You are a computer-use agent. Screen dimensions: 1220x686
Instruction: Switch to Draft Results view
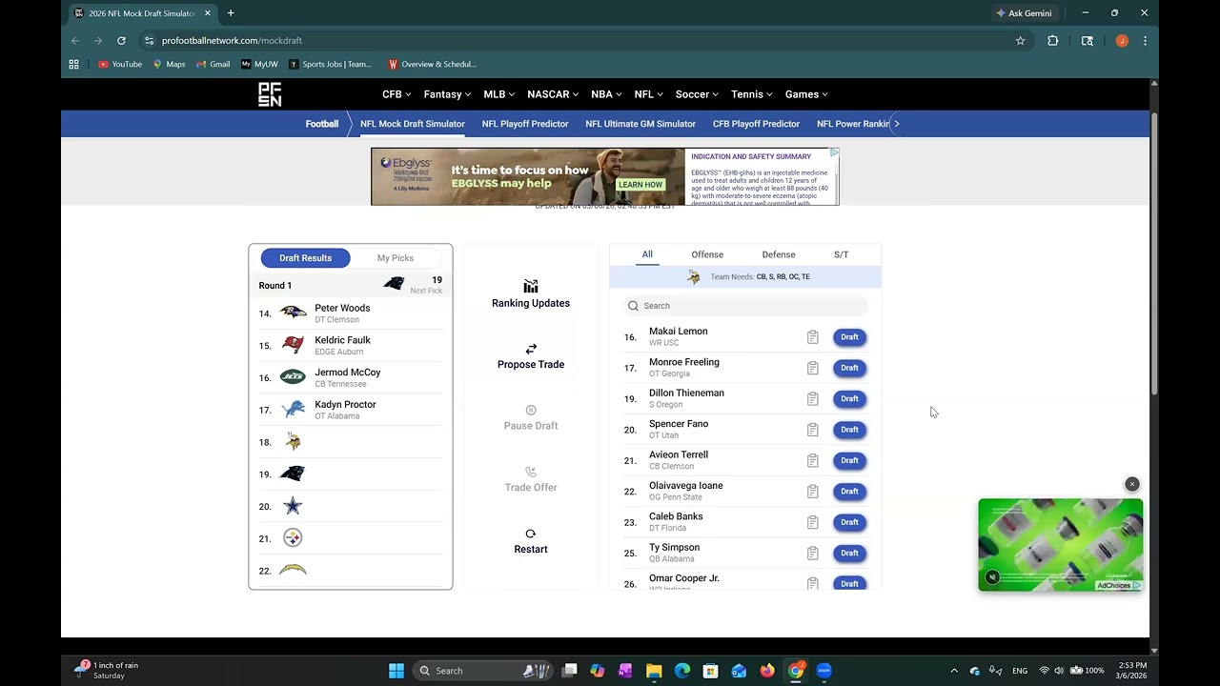pyautogui.click(x=305, y=258)
